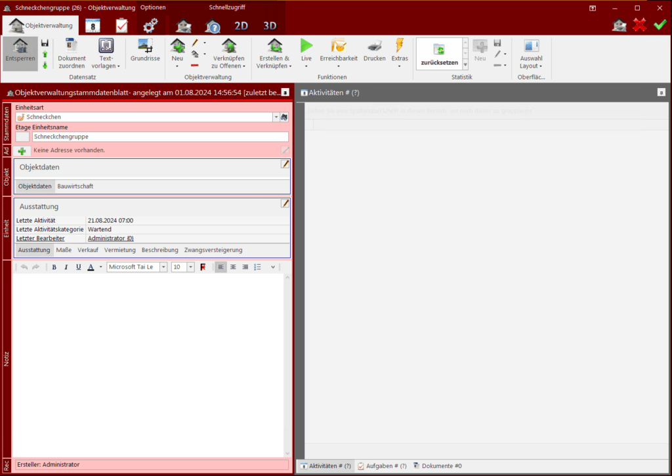Viewport: 672px width, 476px height.
Task: Open the Optionen menu in title bar
Action: coord(153,7)
